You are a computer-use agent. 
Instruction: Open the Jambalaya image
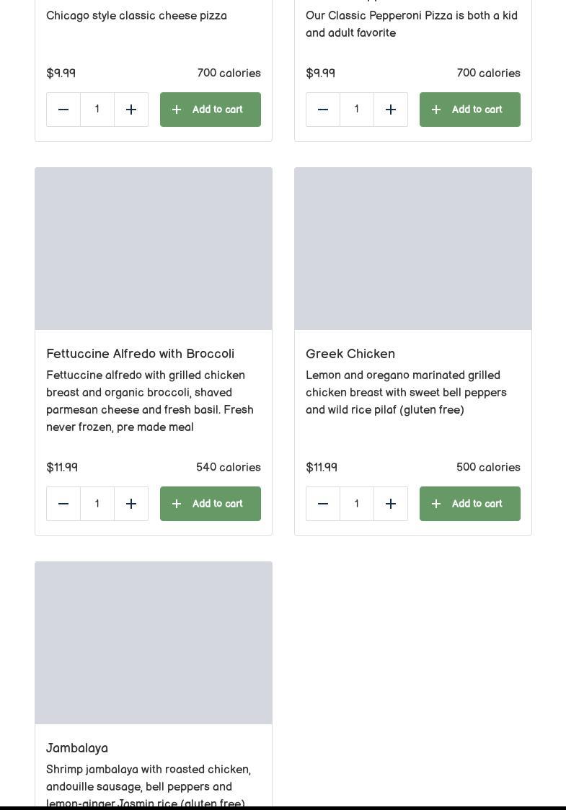pos(154,643)
